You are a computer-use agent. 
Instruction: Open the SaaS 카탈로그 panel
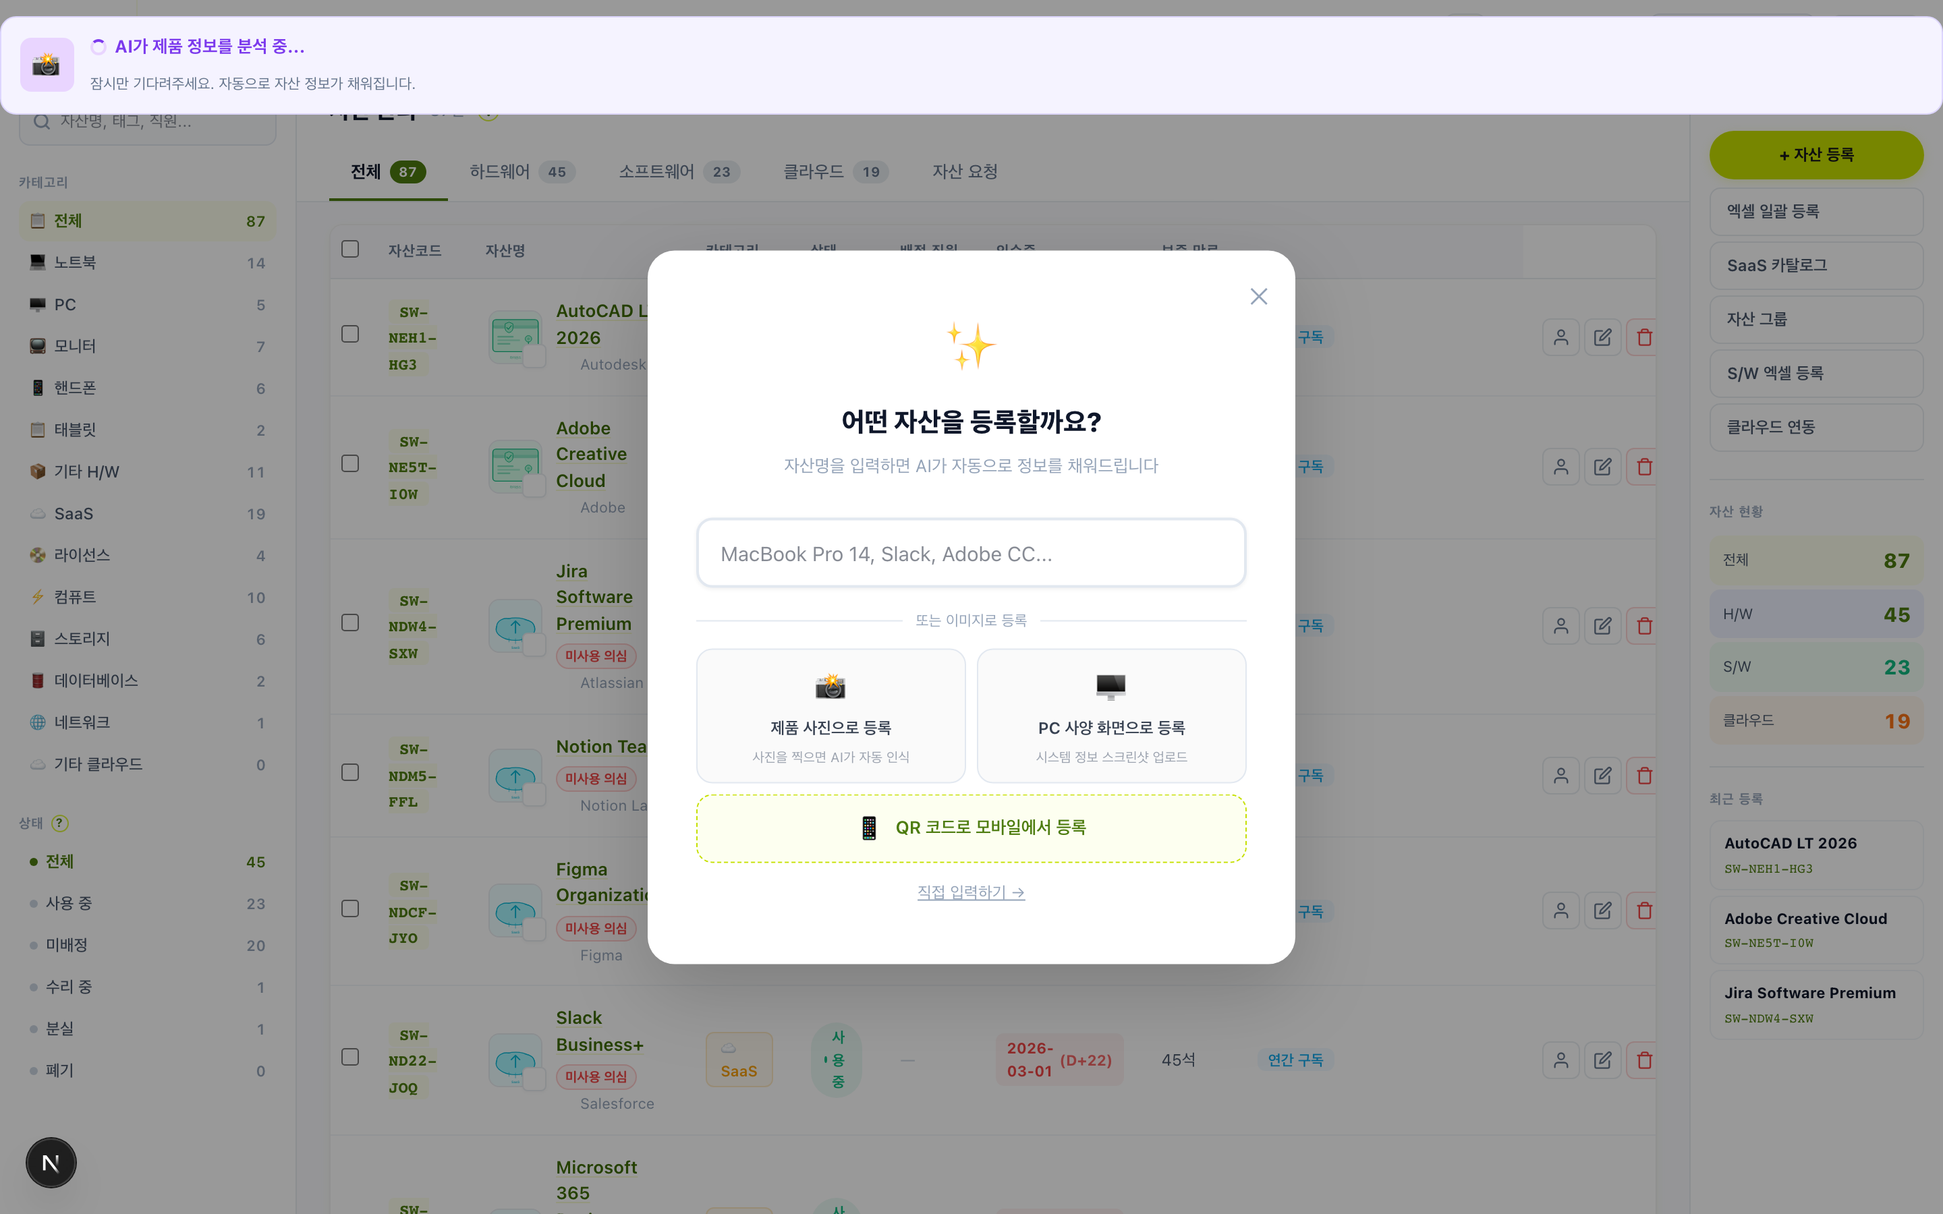coord(1816,265)
